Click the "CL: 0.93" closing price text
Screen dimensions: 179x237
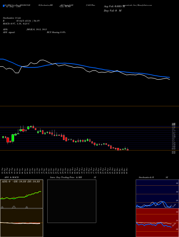click(x=65, y=6)
